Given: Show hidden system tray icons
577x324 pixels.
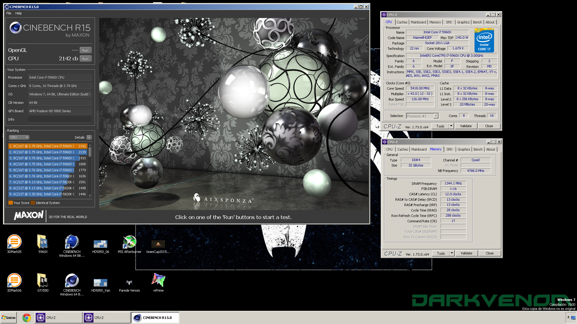Looking at the screenshot, I should click(568, 317).
